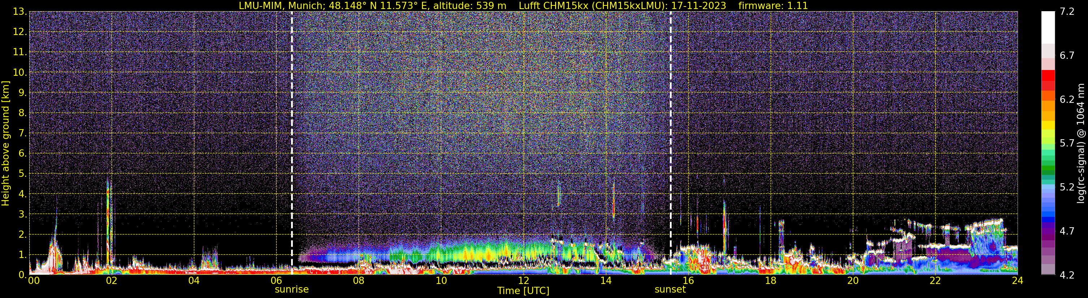Screen dimensions: 1088x298
Task: Click x-axis time tick '24'
Action: click(1018, 281)
